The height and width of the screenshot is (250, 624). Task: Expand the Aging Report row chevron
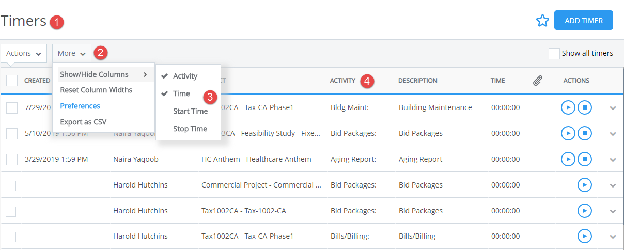point(613,159)
